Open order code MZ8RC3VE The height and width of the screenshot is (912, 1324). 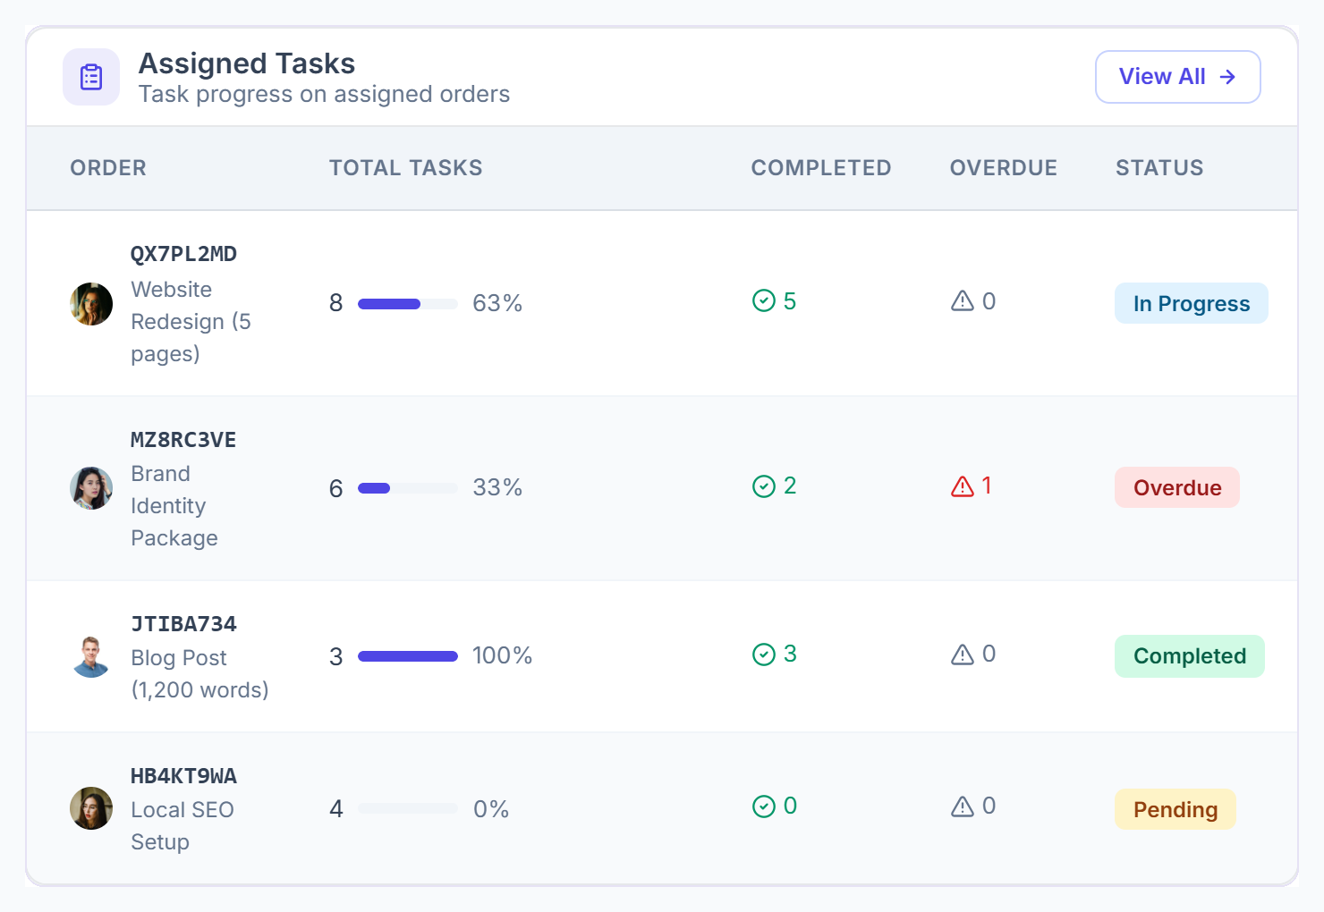[183, 440]
